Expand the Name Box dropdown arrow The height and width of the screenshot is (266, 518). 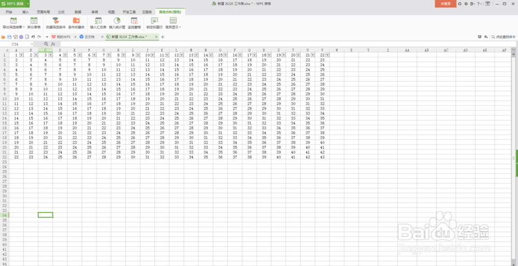tap(32, 44)
